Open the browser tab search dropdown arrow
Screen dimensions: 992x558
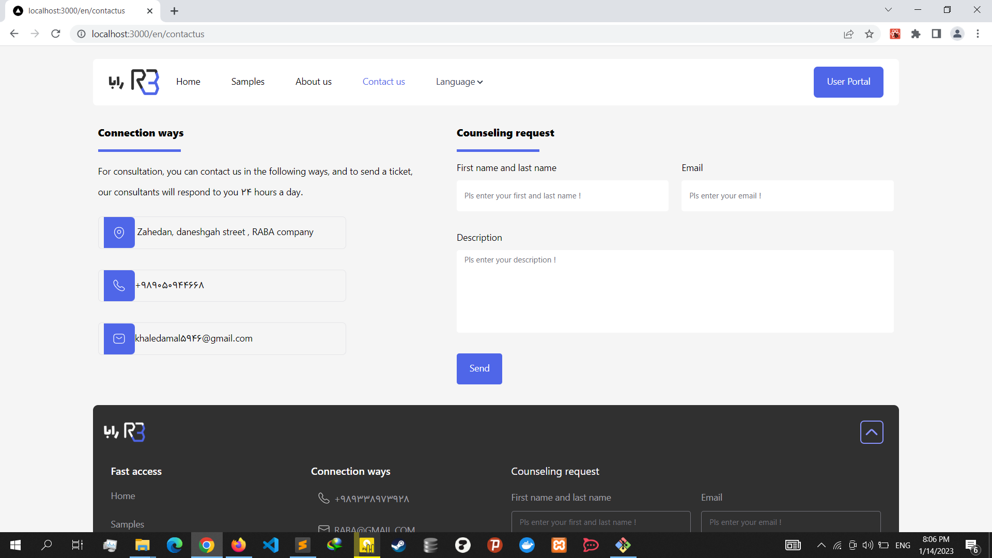click(x=888, y=9)
